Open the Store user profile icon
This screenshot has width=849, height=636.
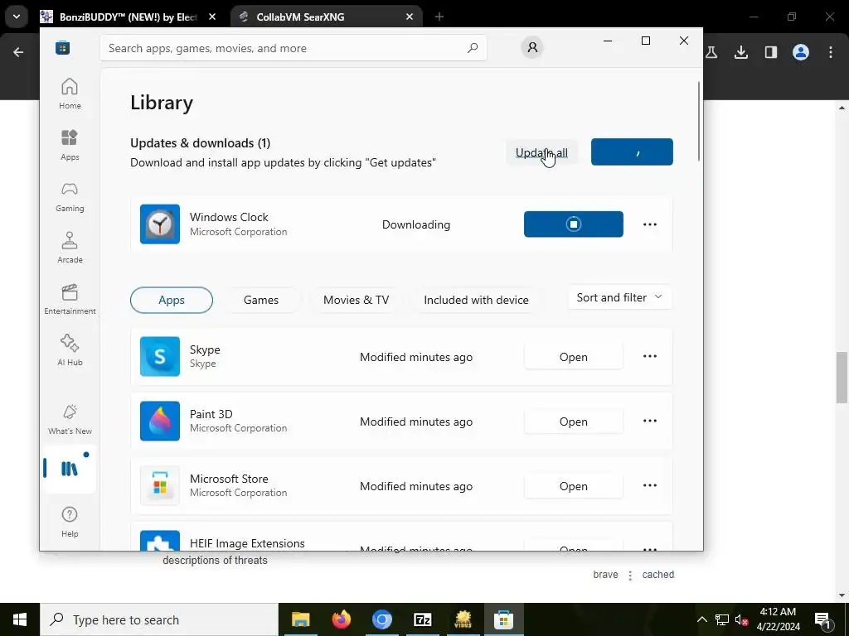point(532,47)
